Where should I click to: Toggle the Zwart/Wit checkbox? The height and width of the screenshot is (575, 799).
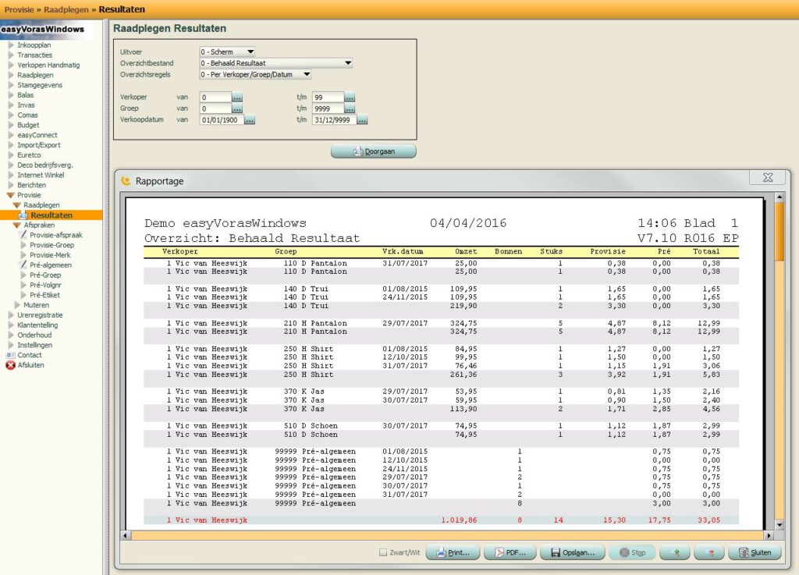click(383, 552)
